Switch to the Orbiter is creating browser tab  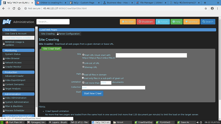click(x=51, y=3)
